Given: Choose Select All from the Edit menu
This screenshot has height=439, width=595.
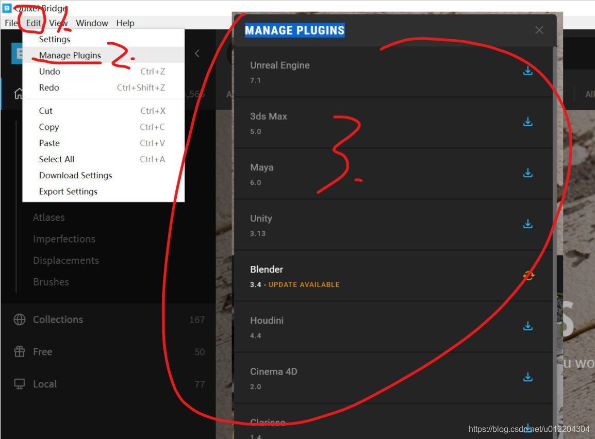Looking at the screenshot, I should point(104,159).
